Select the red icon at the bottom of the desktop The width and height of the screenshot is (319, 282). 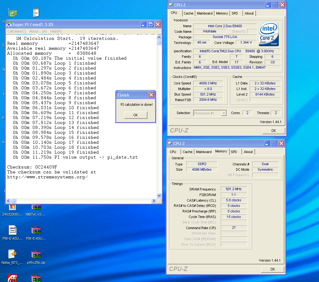click(12, 278)
